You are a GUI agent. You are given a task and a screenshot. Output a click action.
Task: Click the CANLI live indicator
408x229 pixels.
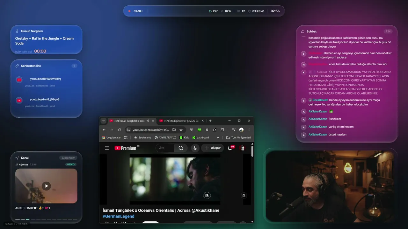click(x=136, y=11)
